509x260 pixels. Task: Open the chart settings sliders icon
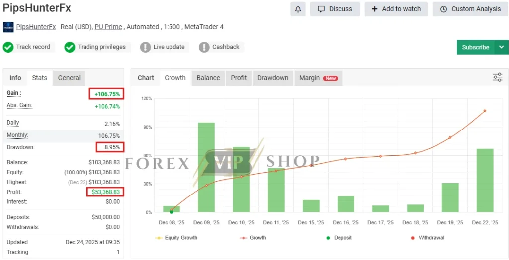coord(497,77)
